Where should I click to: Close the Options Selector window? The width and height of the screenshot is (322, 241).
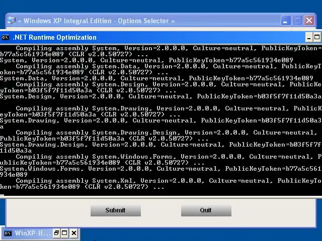[309, 21]
